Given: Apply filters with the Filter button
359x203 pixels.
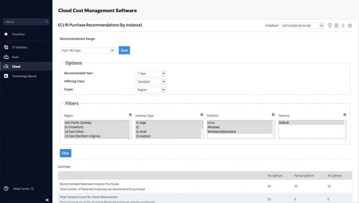Looking at the screenshot, I should 65,153.
